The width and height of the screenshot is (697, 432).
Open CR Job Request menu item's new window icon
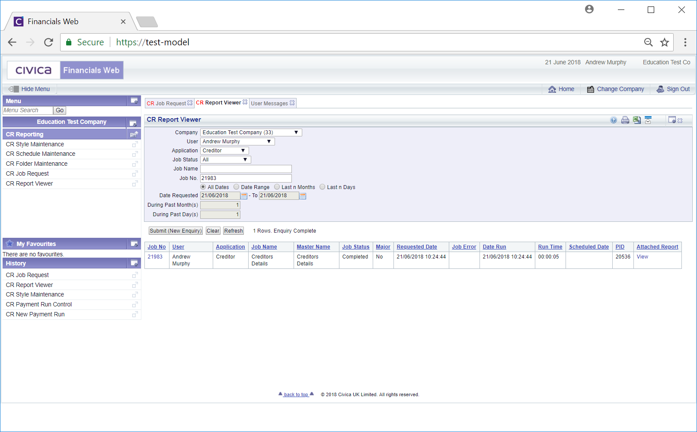click(135, 173)
